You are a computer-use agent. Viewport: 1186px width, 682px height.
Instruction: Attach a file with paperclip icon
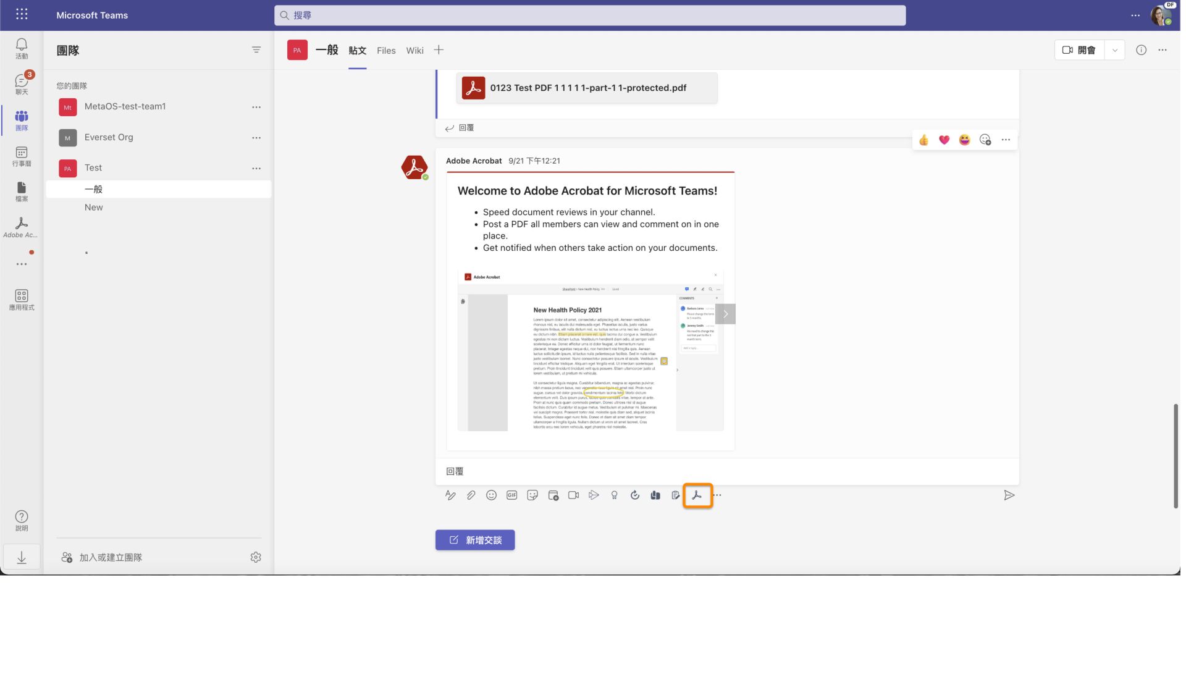click(471, 495)
